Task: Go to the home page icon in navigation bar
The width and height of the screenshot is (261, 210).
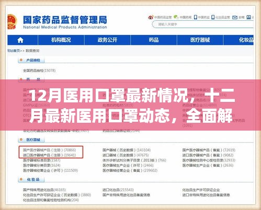Action: (x=20, y=40)
